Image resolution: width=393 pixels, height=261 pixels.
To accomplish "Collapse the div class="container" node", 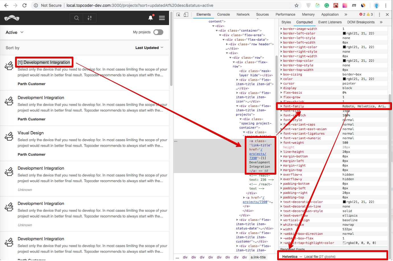I will pos(217,30).
